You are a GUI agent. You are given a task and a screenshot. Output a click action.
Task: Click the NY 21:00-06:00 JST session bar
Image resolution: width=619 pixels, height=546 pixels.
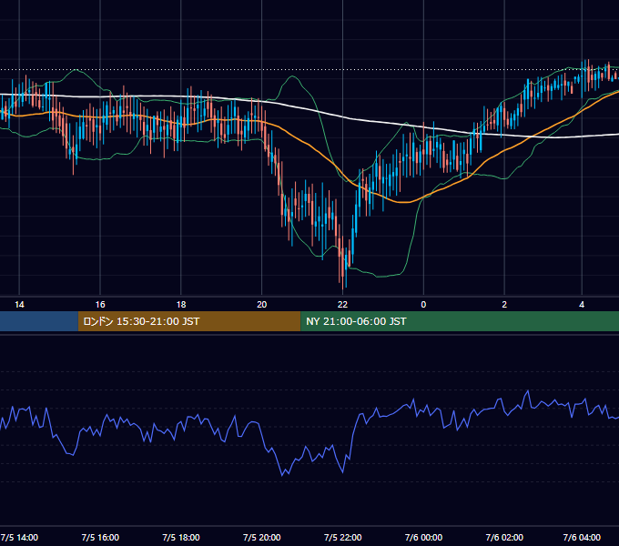pos(460,321)
